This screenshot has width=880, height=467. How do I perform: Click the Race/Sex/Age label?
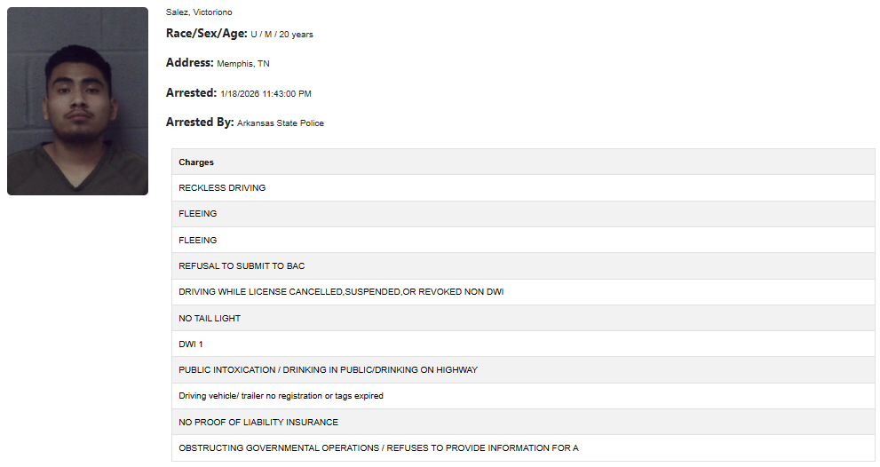(x=206, y=34)
